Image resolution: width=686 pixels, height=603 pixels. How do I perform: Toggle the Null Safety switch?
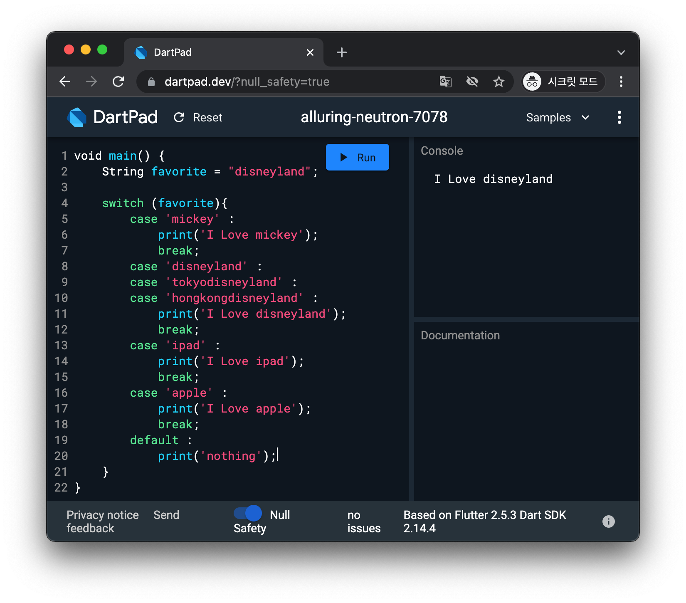click(248, 513)
